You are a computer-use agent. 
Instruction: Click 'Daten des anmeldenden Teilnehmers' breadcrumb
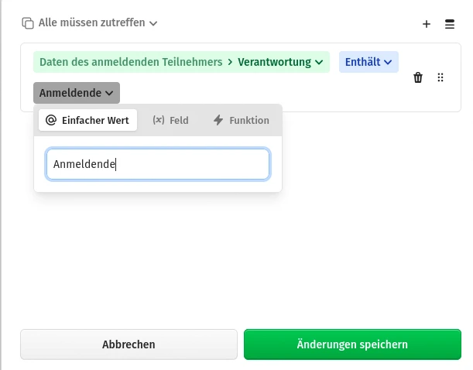130,62
